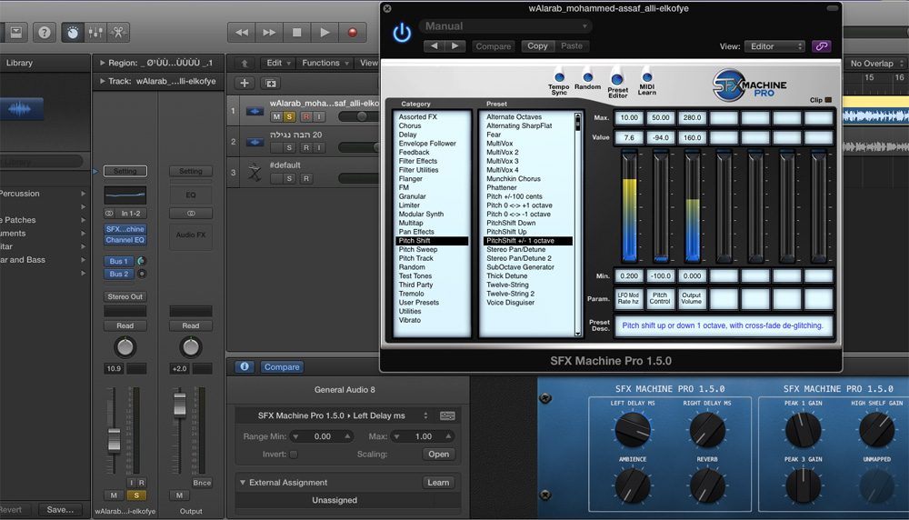
Task: Expand the Region inspector triangle
Action: [102, 63]
